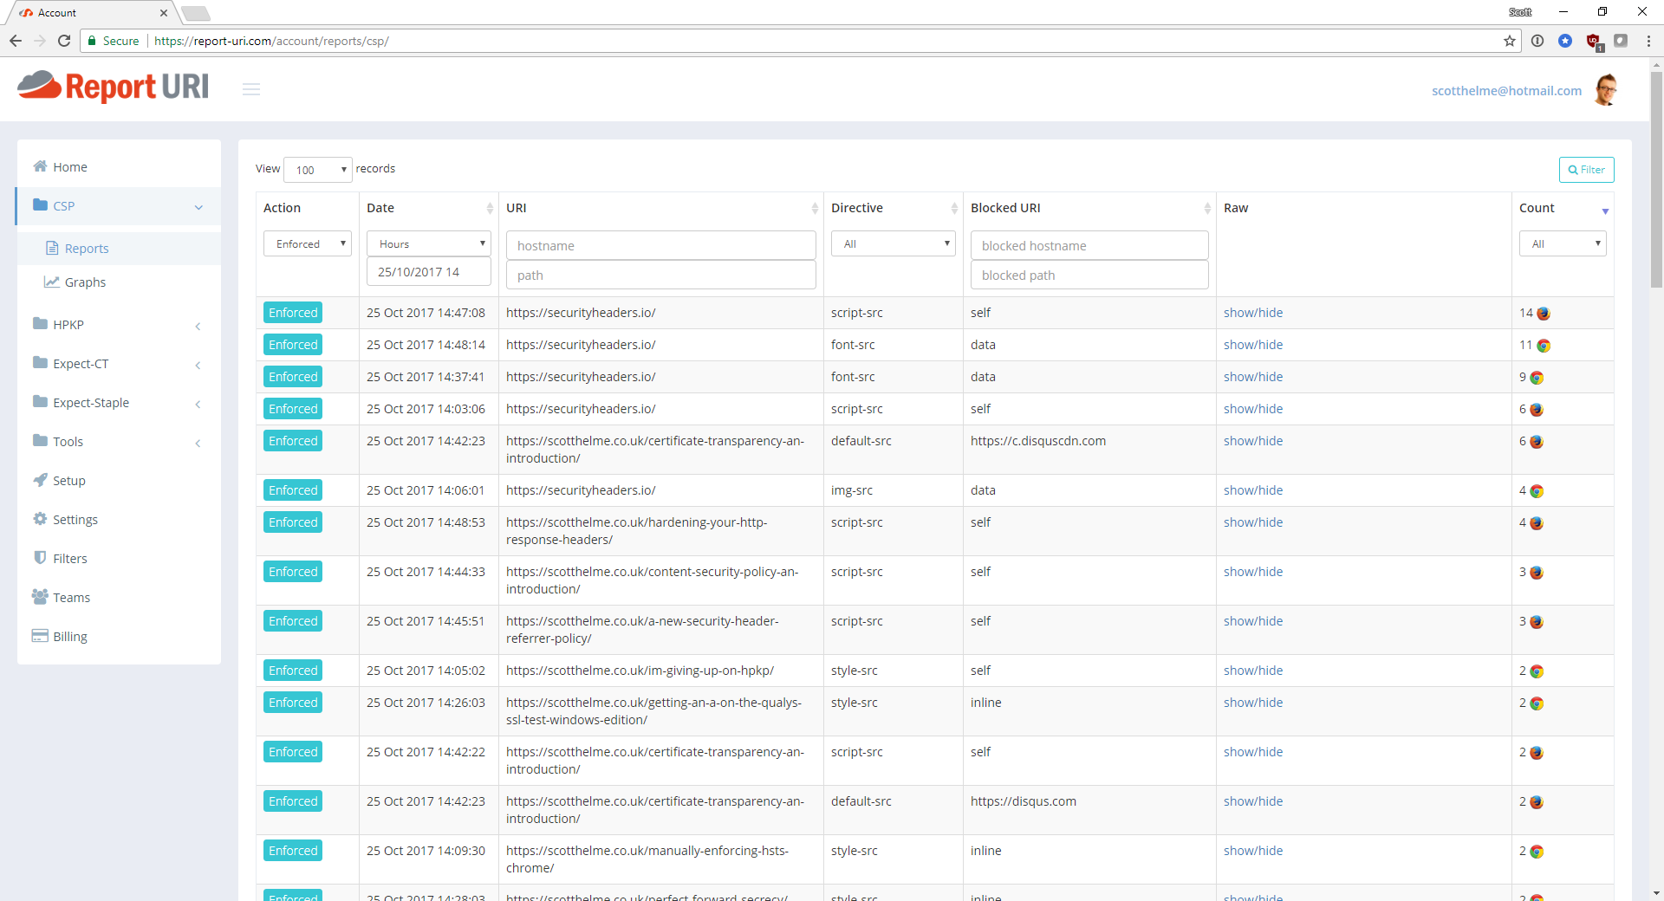
Task: Click the Report URI logo
Action: click(x=112, y=87)
